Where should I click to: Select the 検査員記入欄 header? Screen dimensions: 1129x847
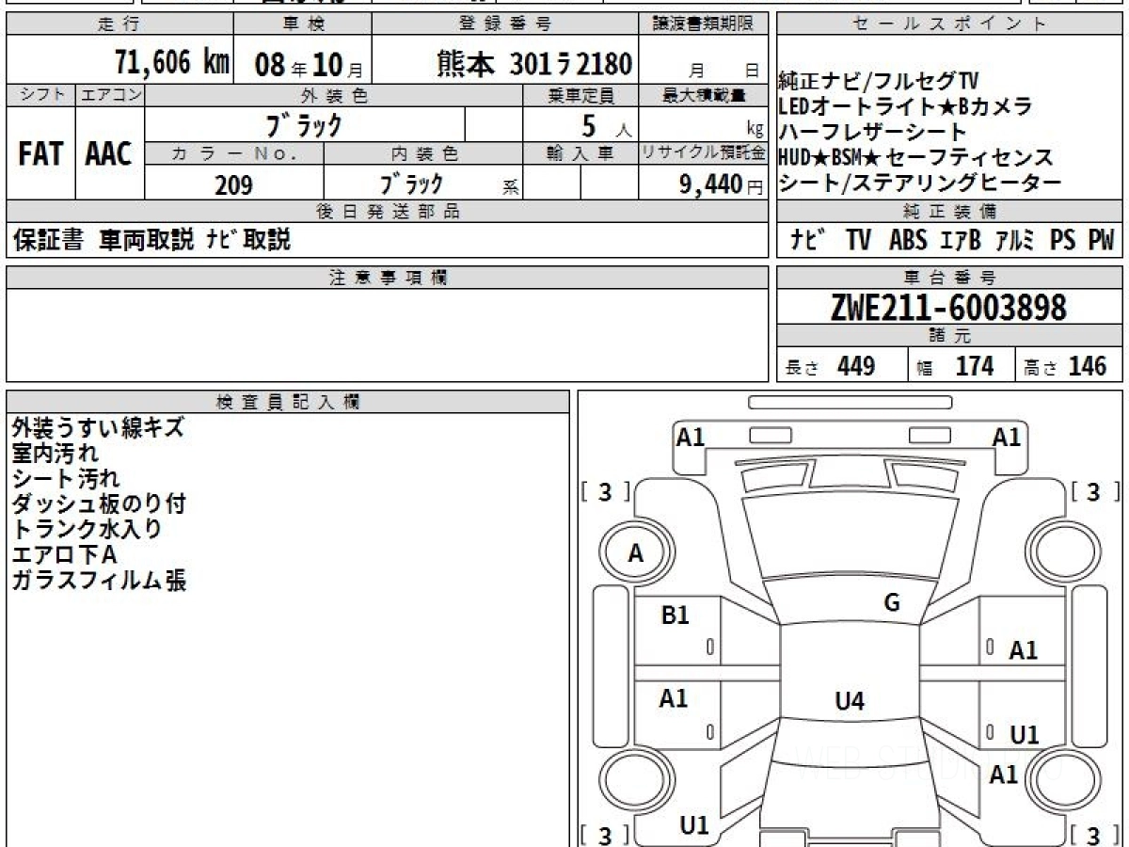[288, 402]
